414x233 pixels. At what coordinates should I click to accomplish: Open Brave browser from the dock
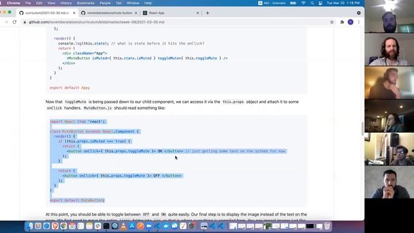[55, 226]
